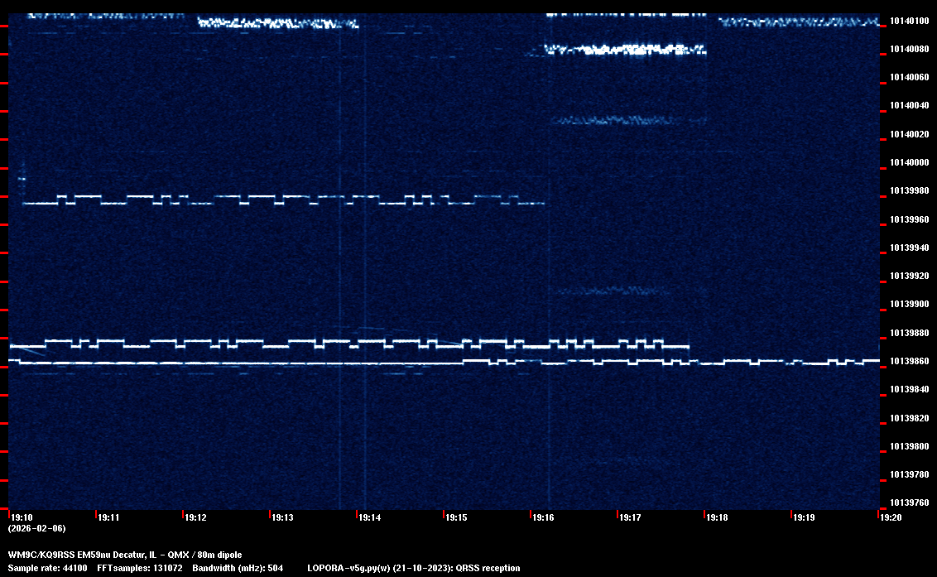Click the 10139940 frequency label
This screenshot has height=577, width=937.
(909, 248)
